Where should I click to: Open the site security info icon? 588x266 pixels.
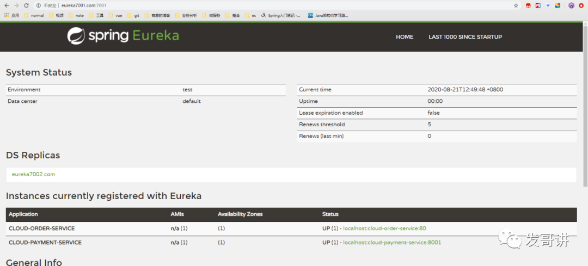pyautogui.click(x=38, y=5)
